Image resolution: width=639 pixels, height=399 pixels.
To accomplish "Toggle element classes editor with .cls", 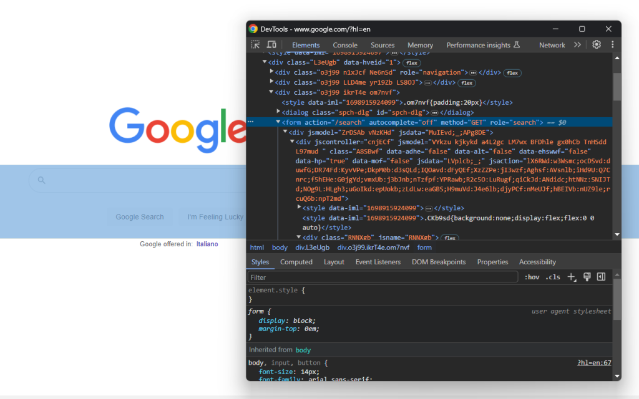I will 553,277.
